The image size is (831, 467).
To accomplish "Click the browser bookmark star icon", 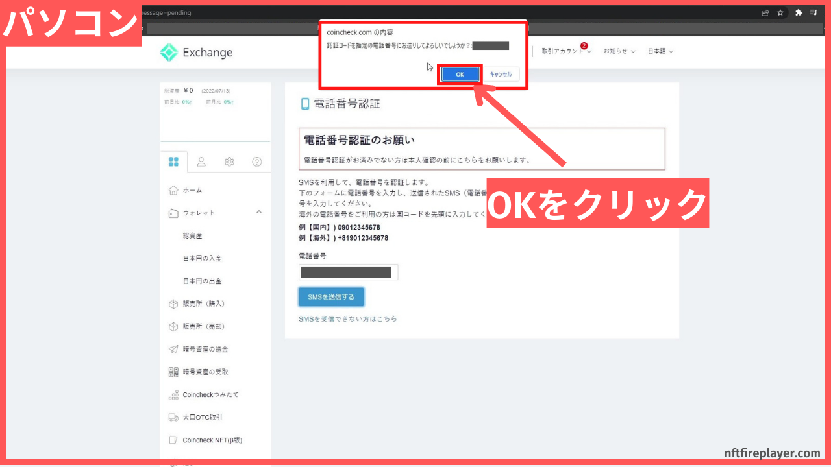I will [x=780, y=12].
